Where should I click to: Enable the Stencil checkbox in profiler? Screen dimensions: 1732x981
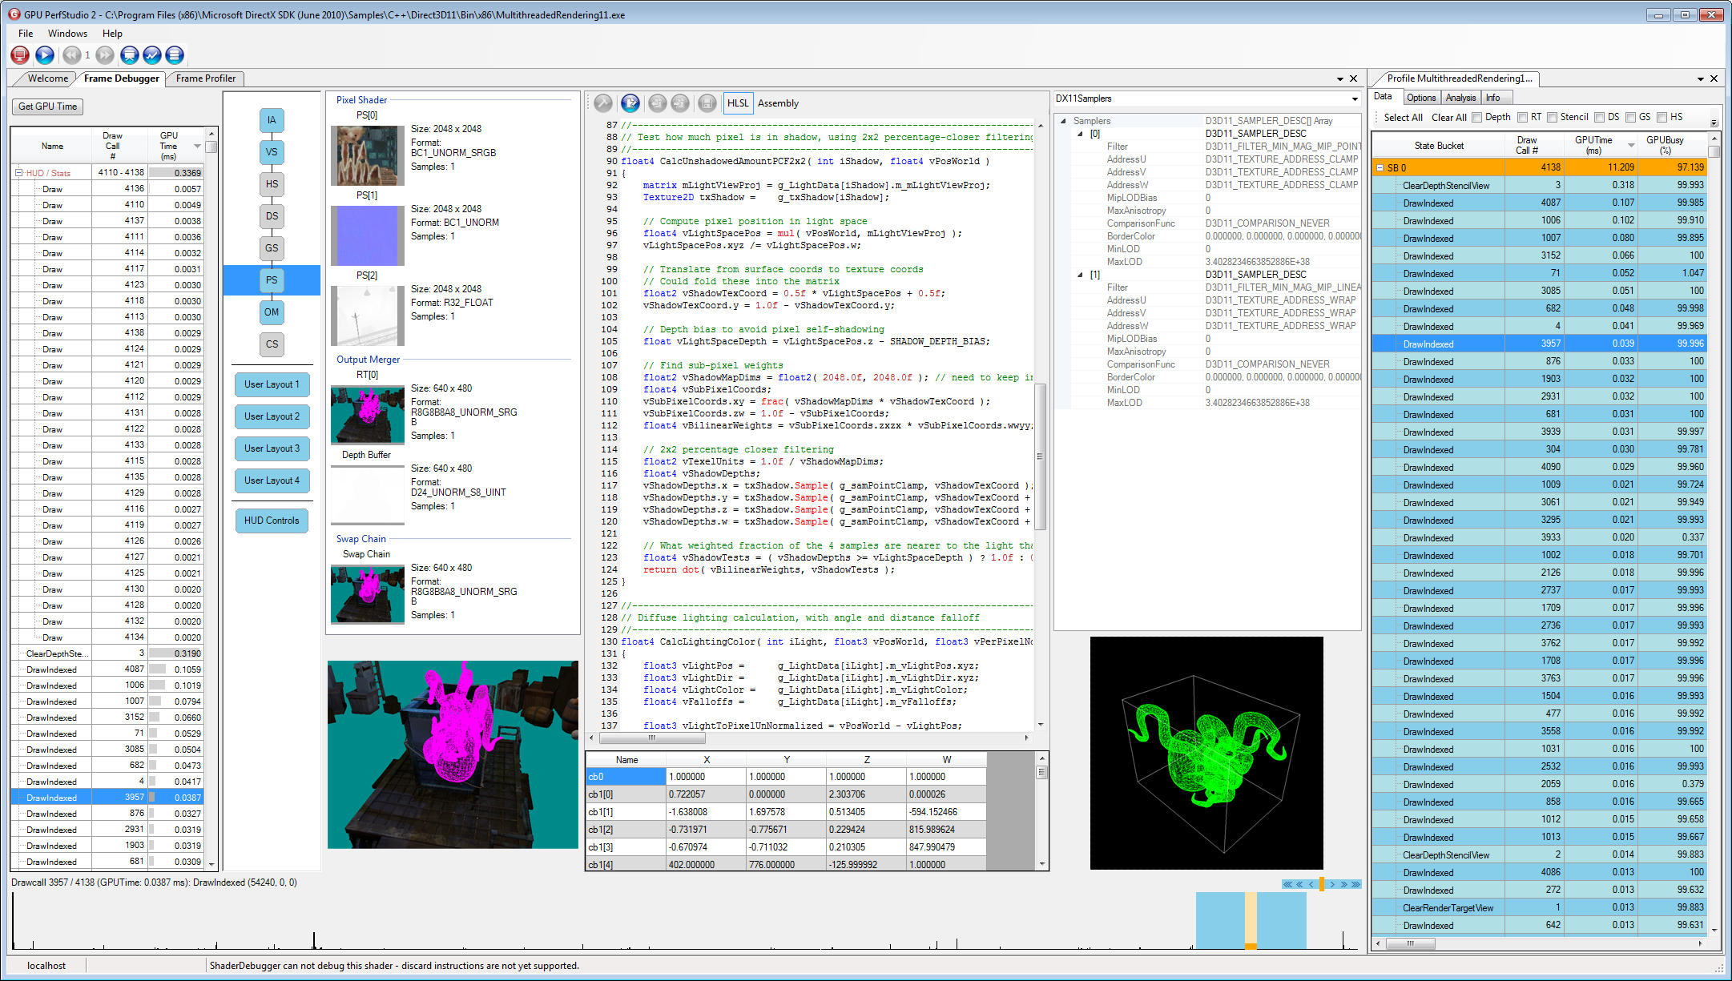pyautogui.click(x=1552, y=118)
